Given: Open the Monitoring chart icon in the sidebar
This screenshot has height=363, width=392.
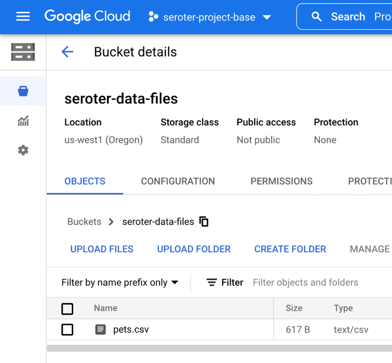Looking at the screenshot, I should click(x=23, y=121).
